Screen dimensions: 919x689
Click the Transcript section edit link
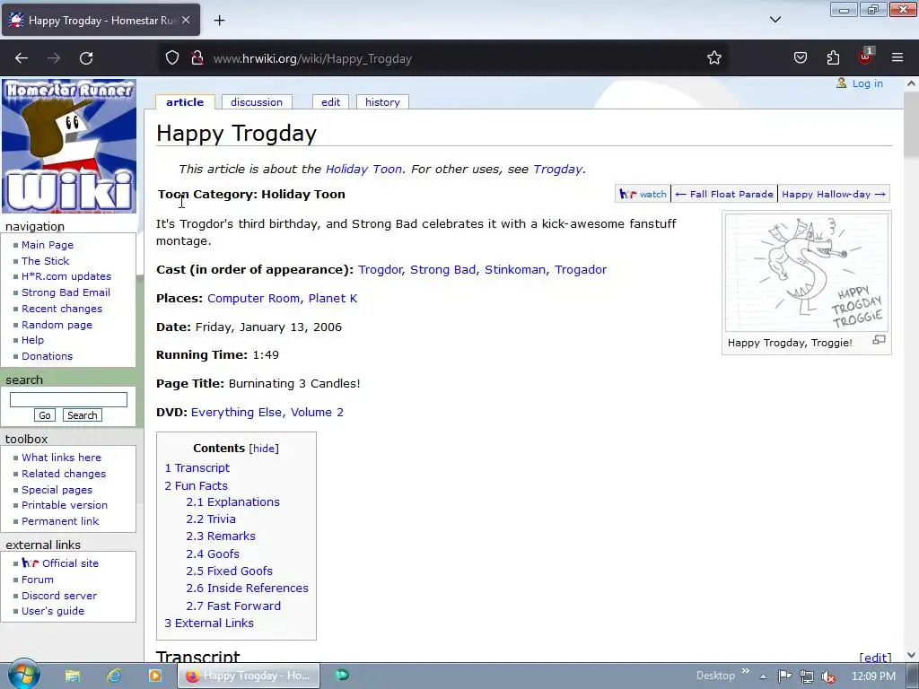875,658
